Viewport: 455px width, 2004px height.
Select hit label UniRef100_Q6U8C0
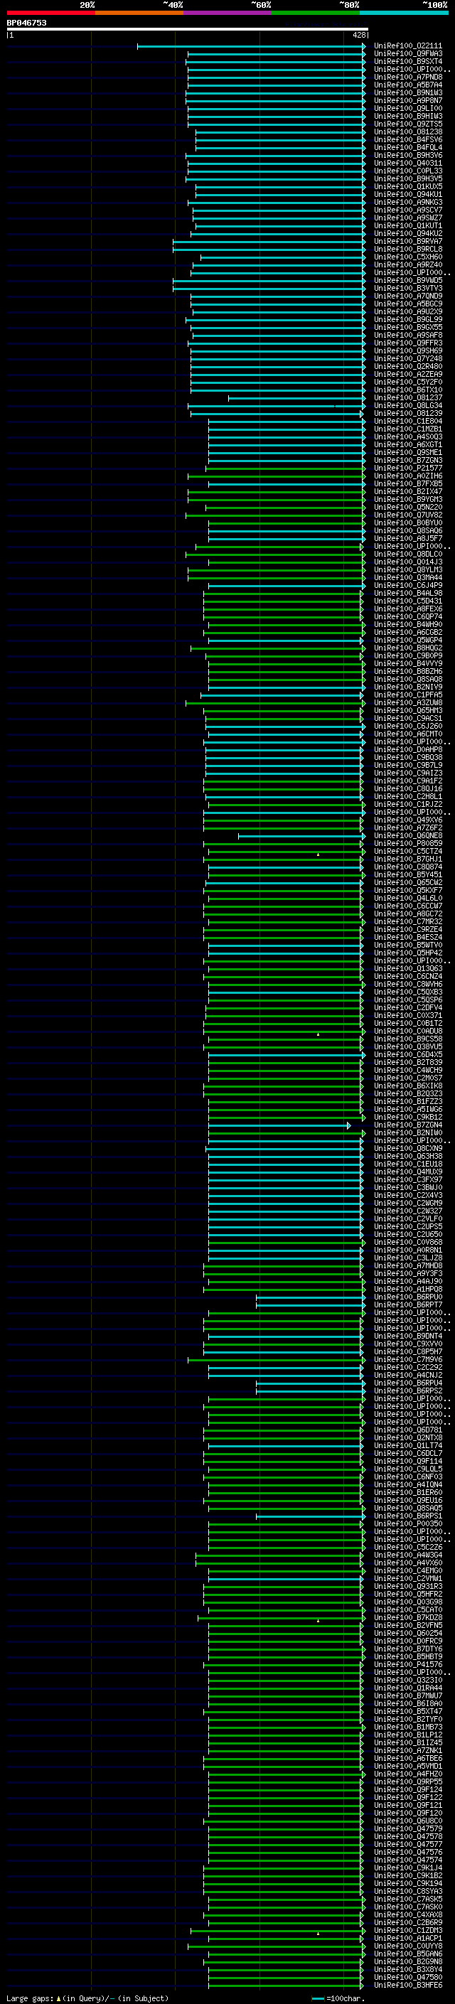(407, 1821)
